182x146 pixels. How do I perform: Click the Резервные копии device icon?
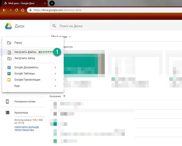(7, 102)
